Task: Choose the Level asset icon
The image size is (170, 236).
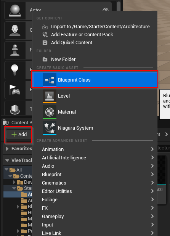Action: tap(50, 96)
